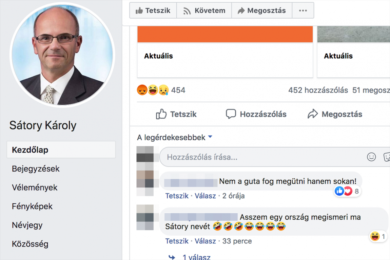Like the post with Tetszik thumbs icon
Screen dimensions: 390x260
(x=161, y=114)
